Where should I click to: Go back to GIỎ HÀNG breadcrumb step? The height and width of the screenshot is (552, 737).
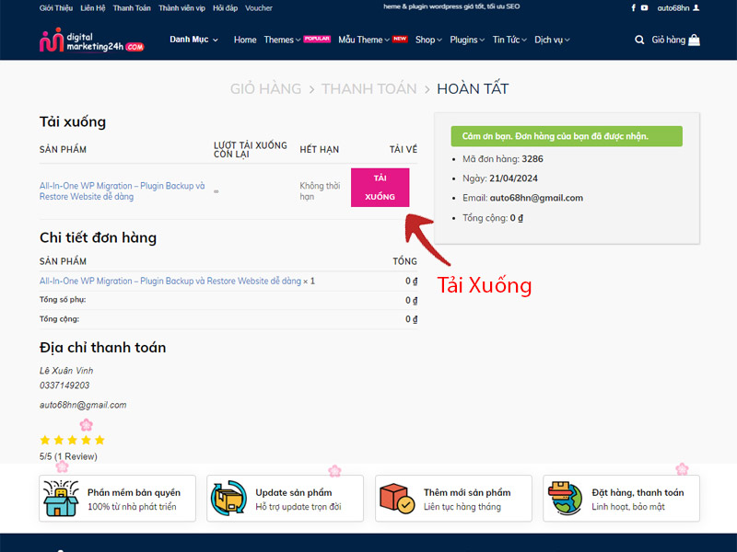click(265, 88)
